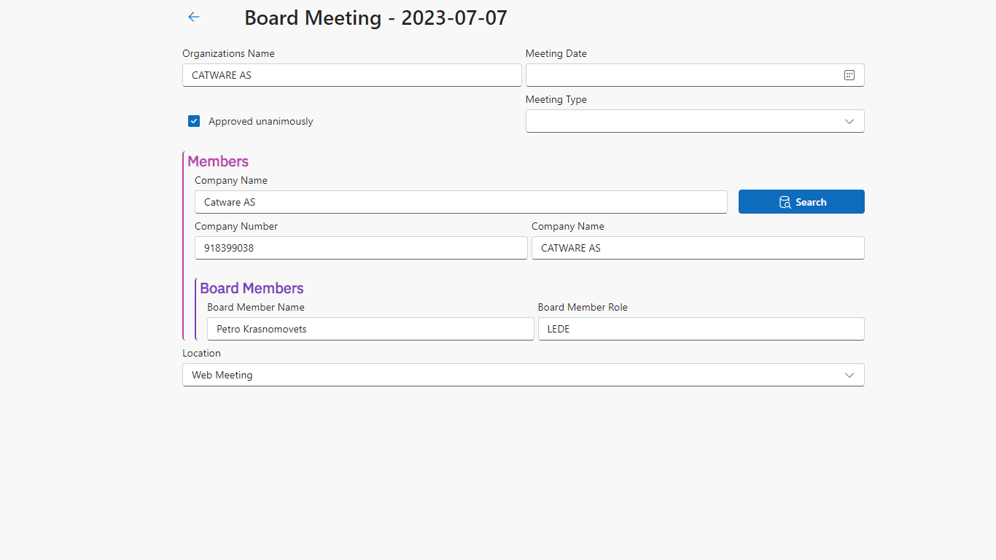The width and height of the screenshot is (996, 560).
Task: Focus the Meeting Date input field
Action: click(682, 75)
